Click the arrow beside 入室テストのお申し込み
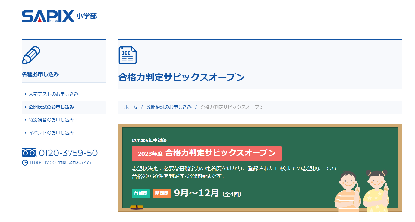Viewport: 415px width, 222px height. (x=26, y=94)
